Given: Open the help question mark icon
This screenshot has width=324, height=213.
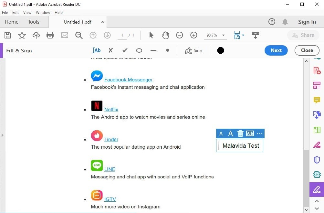Looking at the screenshot, I should click(272, 22).
